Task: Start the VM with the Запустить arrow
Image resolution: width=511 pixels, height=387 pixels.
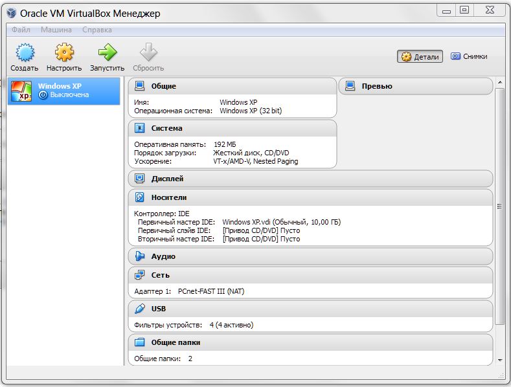Action: pyautogui.click(x=108, y=52)
